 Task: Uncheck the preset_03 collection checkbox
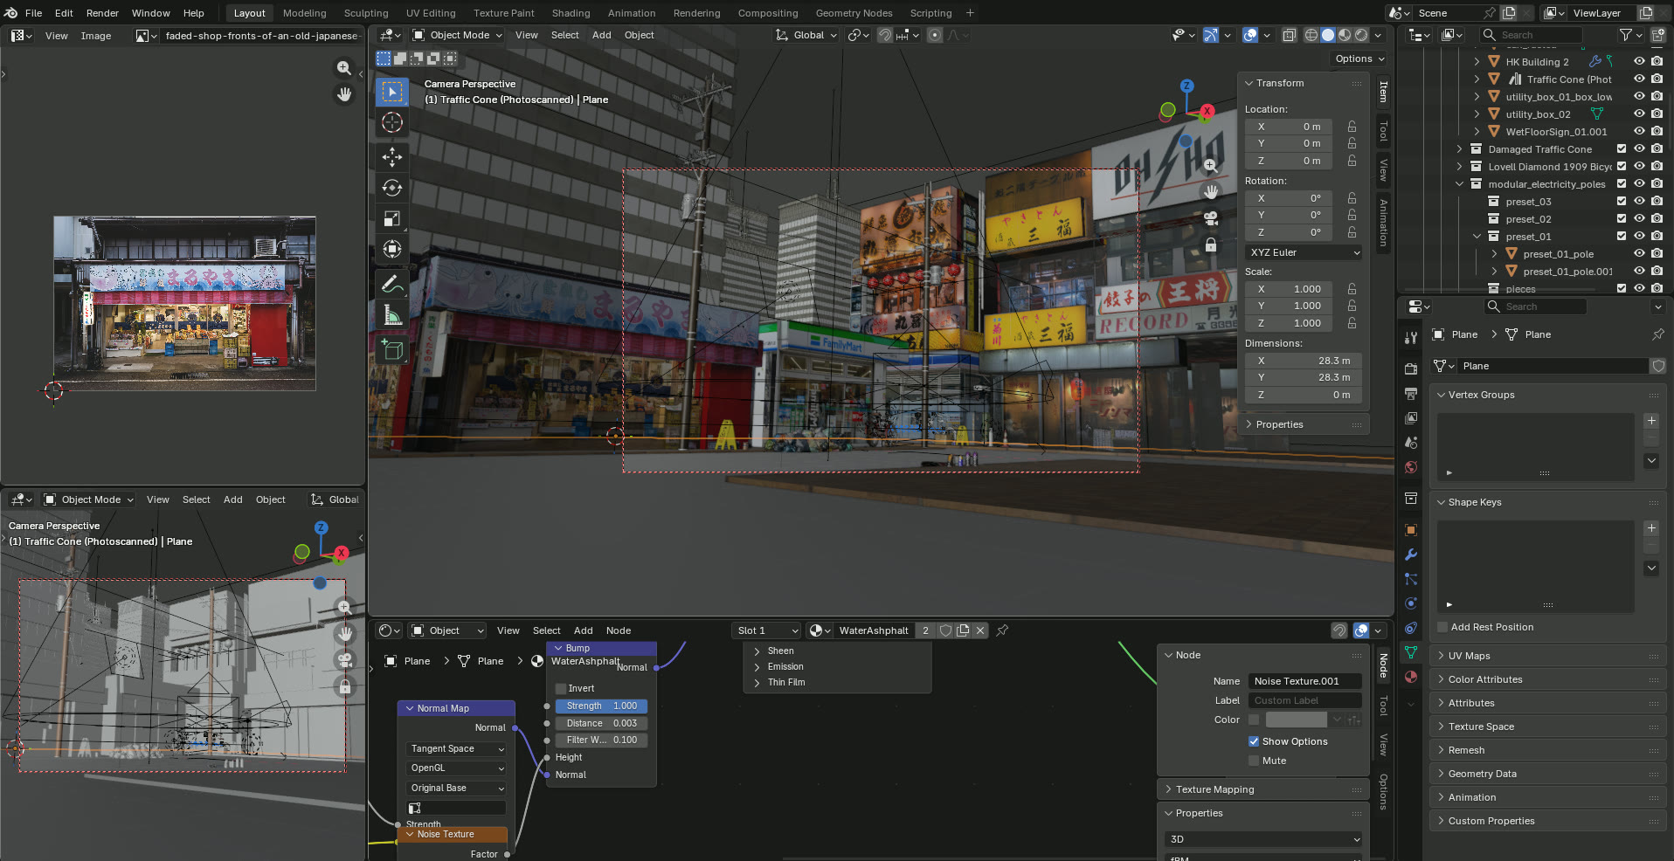click(x=1622, y=202)
